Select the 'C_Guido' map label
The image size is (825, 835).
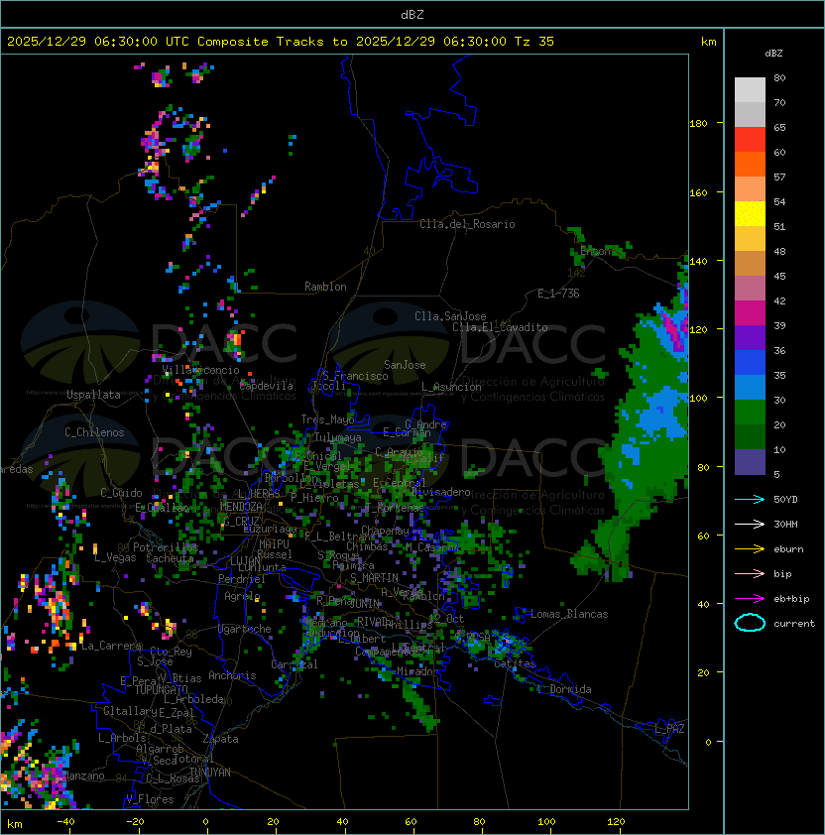coord(121,493)
